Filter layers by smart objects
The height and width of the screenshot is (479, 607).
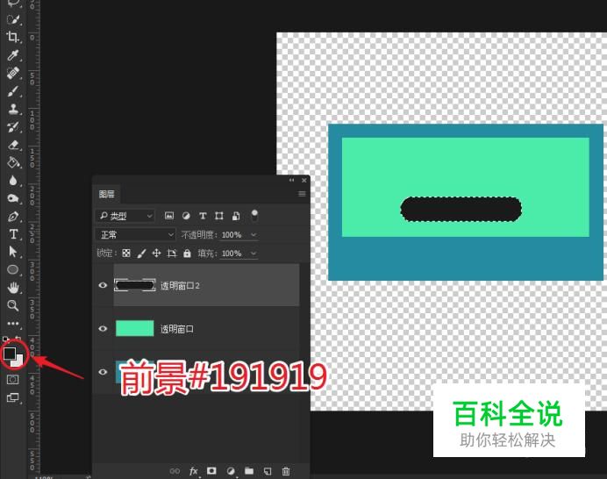click(x=236, y=216)
